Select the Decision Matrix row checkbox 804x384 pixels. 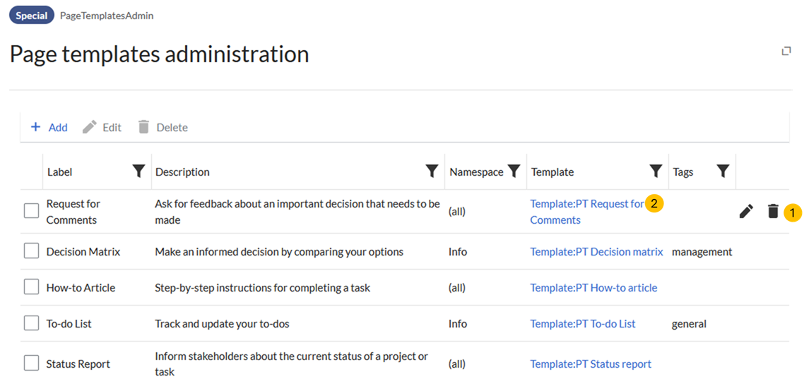tap(32, 251)
